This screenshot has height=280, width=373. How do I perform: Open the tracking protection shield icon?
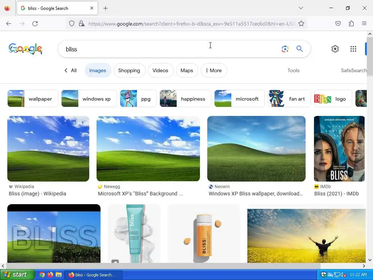click(72, 23)
